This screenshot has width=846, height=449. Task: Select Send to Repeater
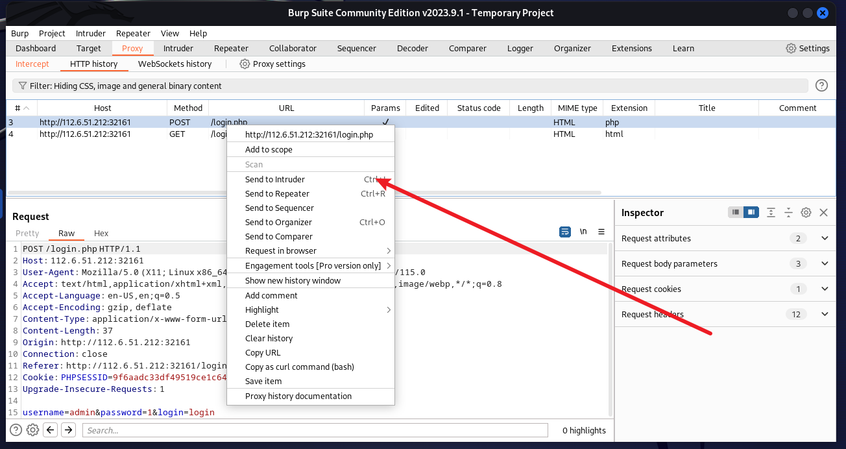point(311,193)
